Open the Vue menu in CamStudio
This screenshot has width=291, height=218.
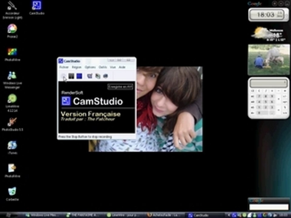click(113, 67)
